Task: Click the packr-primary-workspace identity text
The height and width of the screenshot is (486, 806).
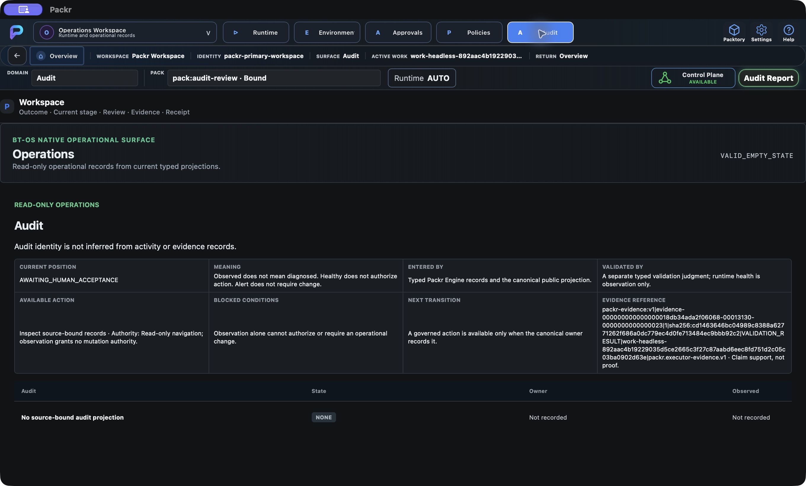Action: point(264,56)
